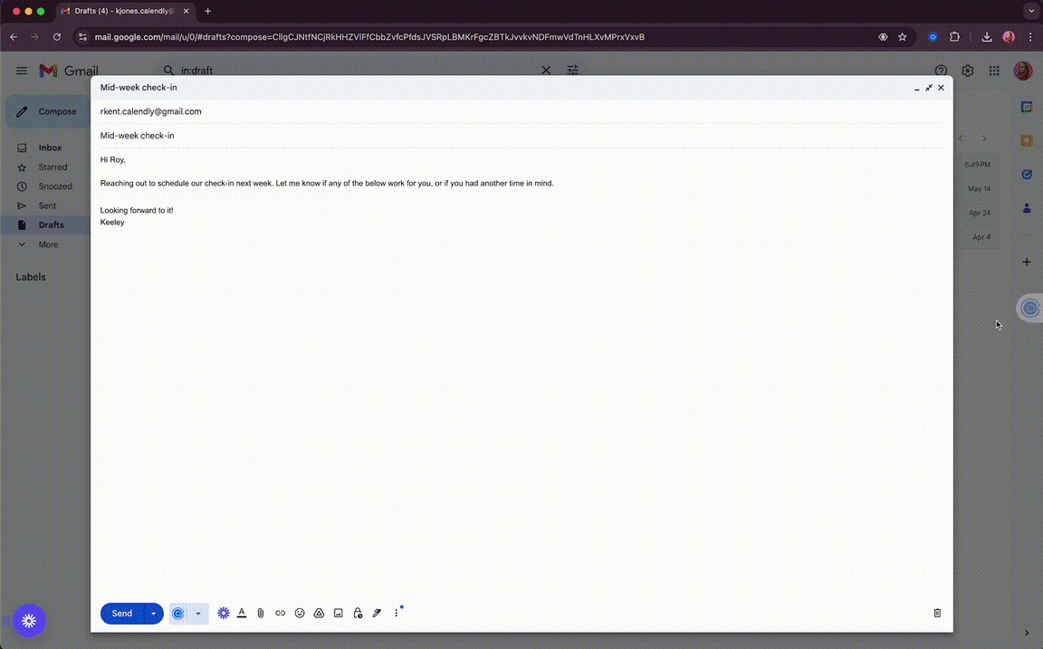
Task: Insert files using Google Drive
Action: click(319, 613)
